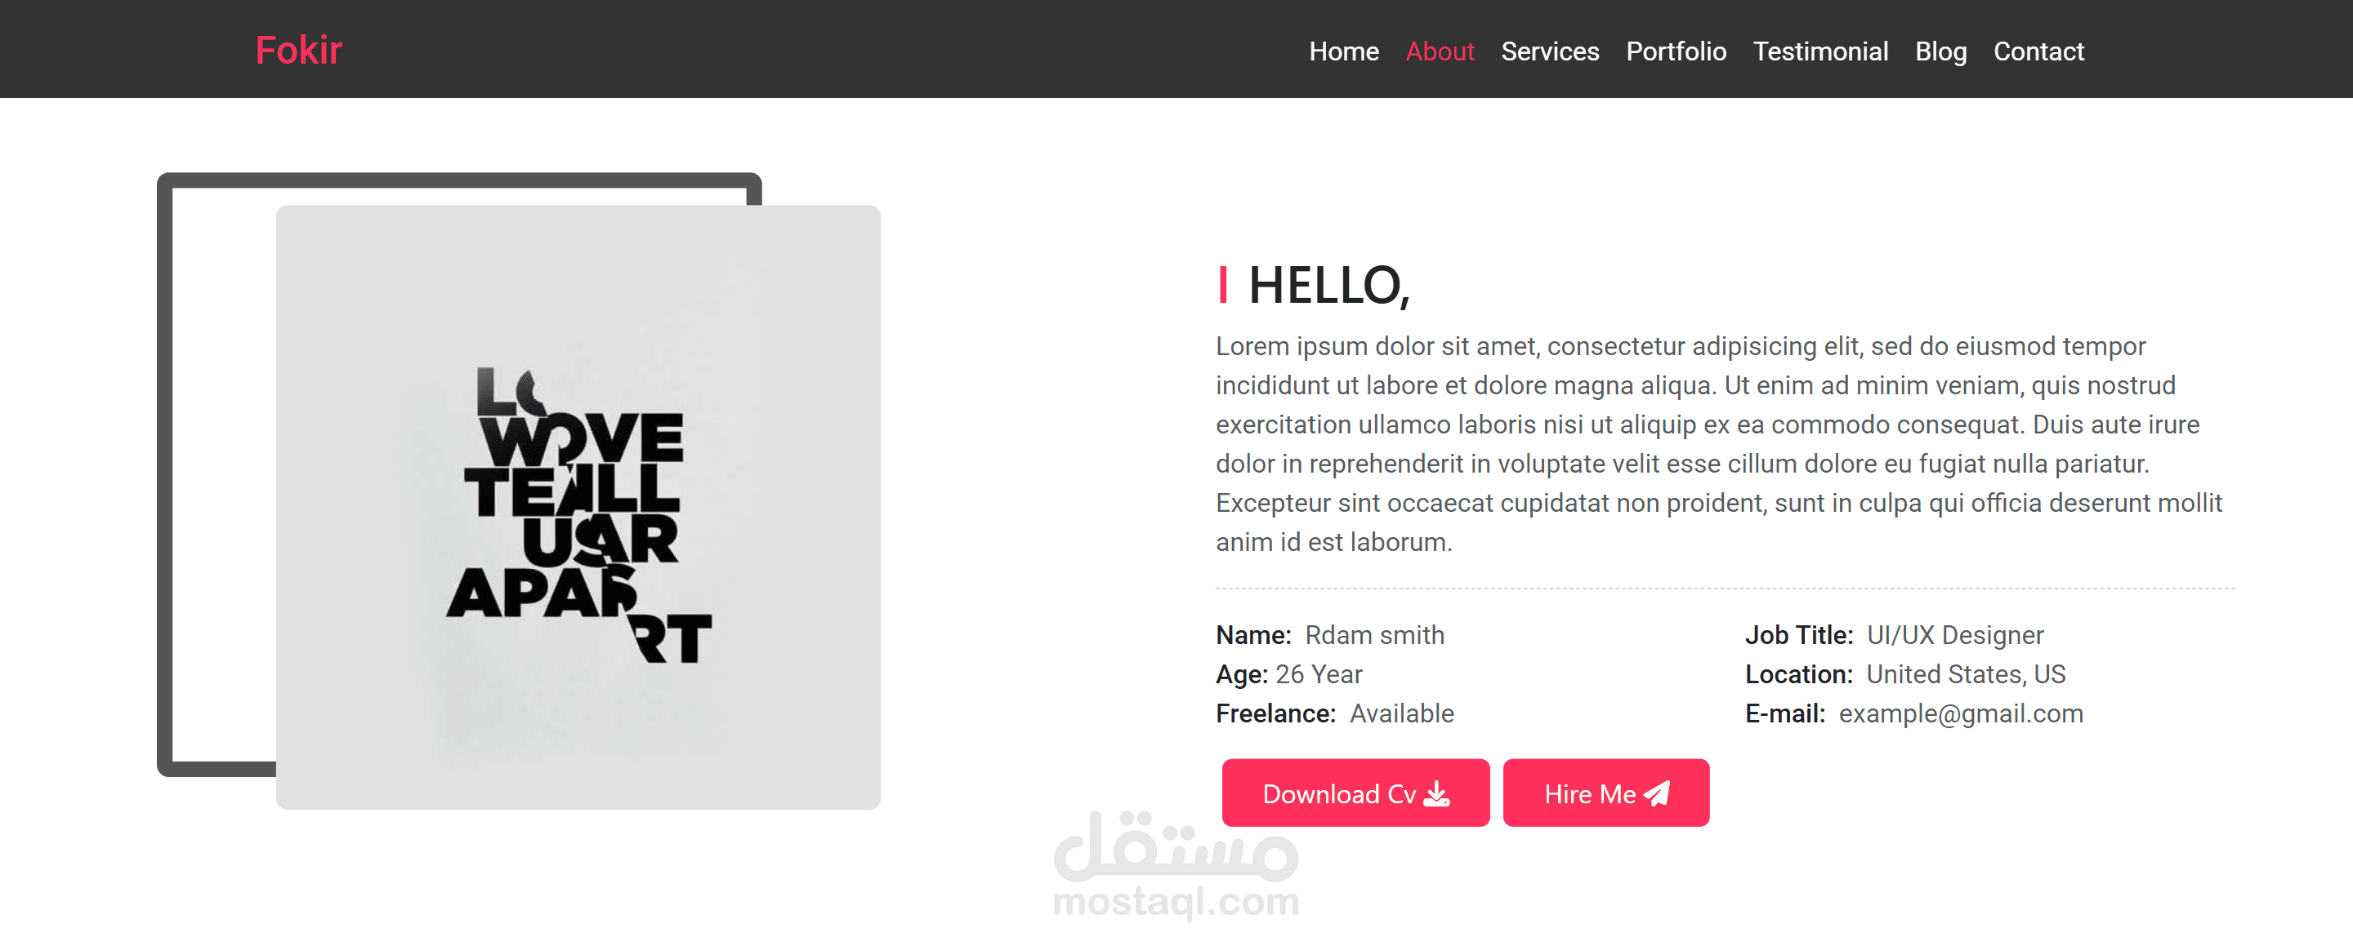Navigate to Testimonial section
Screen dimensions: 2353x942
pyautogui.click(x=1820, y=51)
